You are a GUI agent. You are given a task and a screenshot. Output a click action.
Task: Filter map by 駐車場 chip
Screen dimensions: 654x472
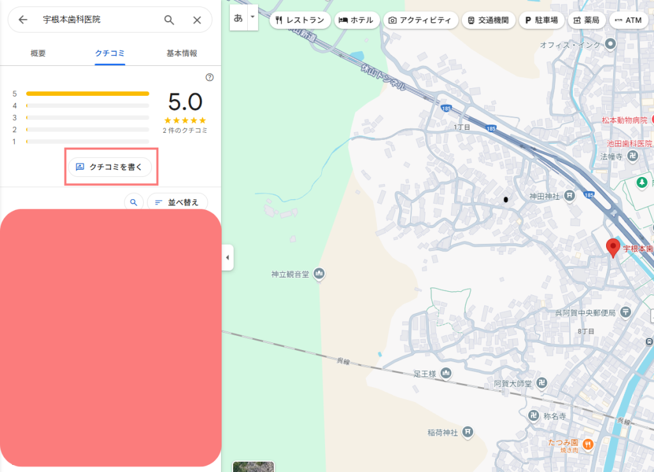pos(541,20)
